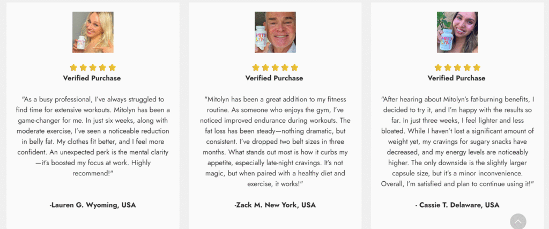Click the name Zack M. New York, USA
This screenshot has width=549, height=229.
click(x=275, y=205)
